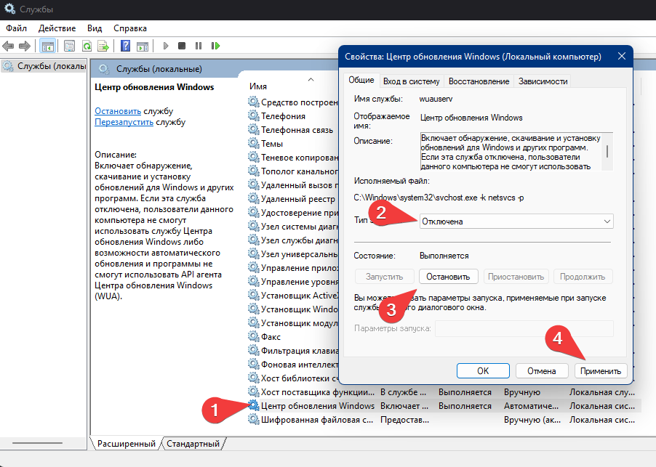The width and height of the screenshot is (656, 467).
Task: Click the Имя column header to sort
Action: [258, 86]
